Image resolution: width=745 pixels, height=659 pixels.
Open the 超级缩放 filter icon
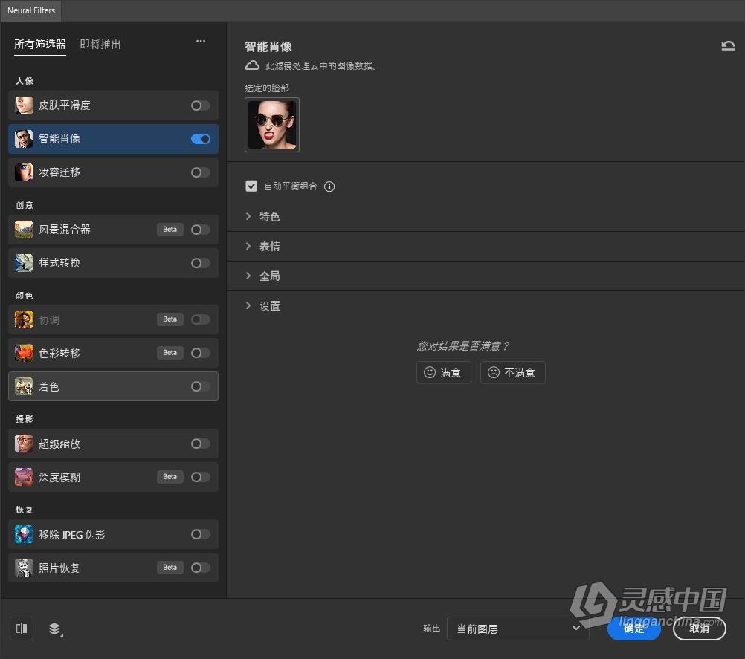(x=23, y=444)
